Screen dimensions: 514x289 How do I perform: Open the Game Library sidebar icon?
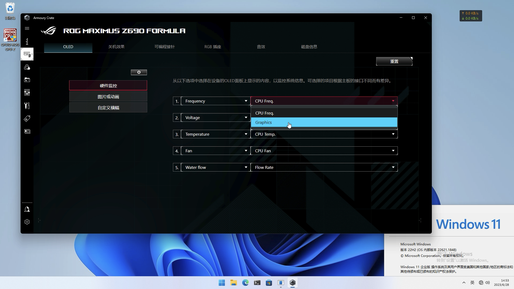tap(27, 80)
